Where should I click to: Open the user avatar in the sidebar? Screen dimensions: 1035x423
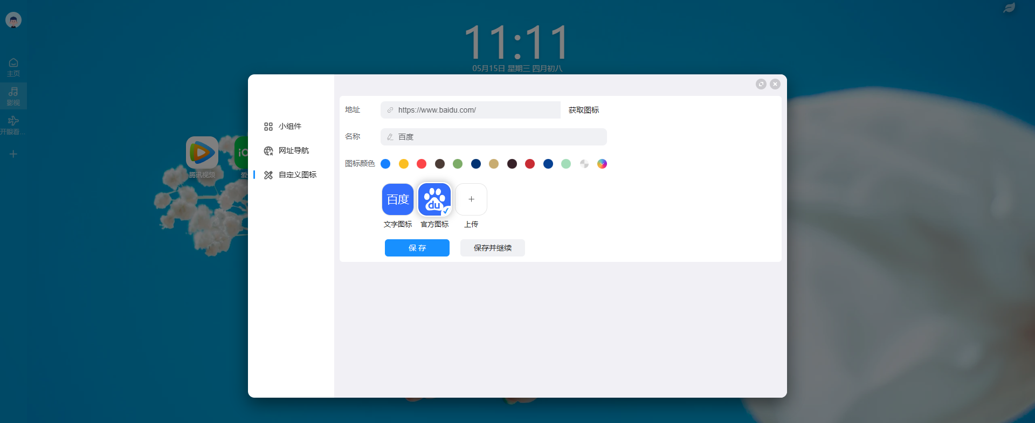13,20
